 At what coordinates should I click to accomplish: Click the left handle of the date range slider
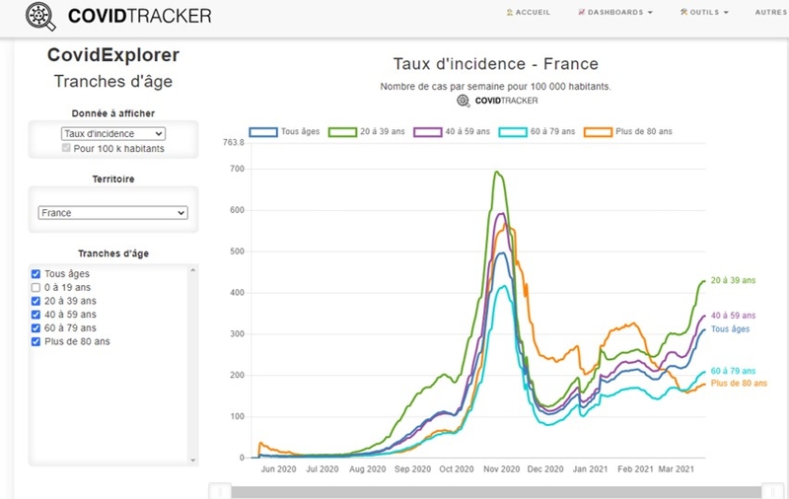click(220, 491)
